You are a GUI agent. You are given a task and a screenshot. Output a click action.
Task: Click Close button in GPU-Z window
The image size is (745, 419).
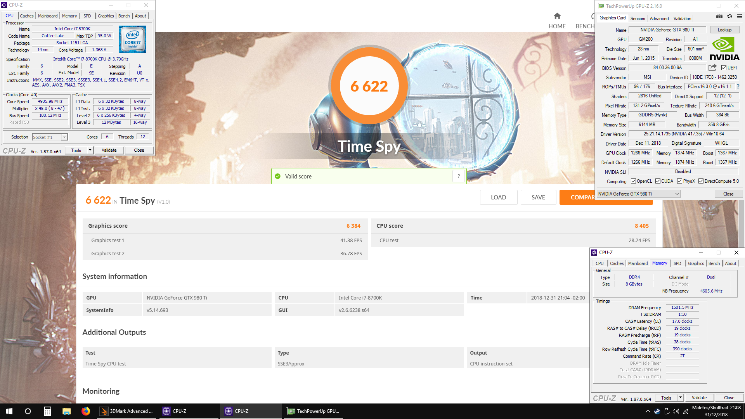click(728, 194)
